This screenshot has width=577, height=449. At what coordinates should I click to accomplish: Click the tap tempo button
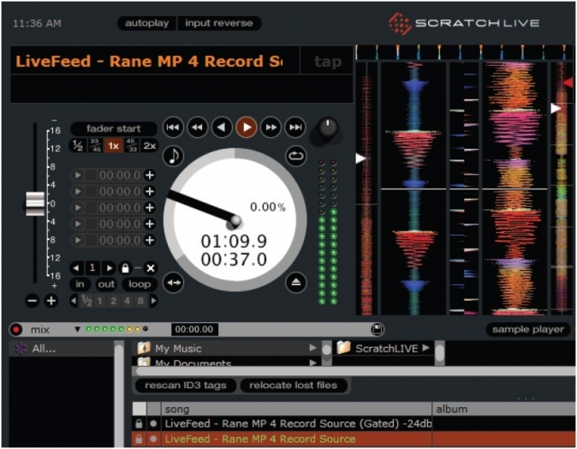tap(328, 61)
